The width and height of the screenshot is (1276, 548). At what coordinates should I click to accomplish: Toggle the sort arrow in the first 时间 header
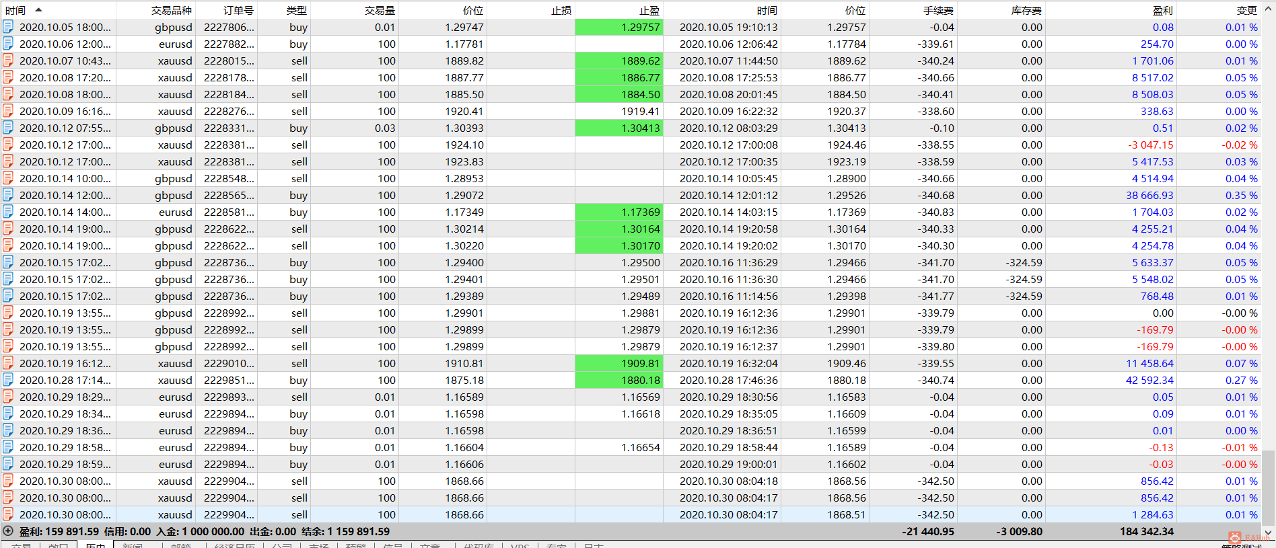[38, 10]
